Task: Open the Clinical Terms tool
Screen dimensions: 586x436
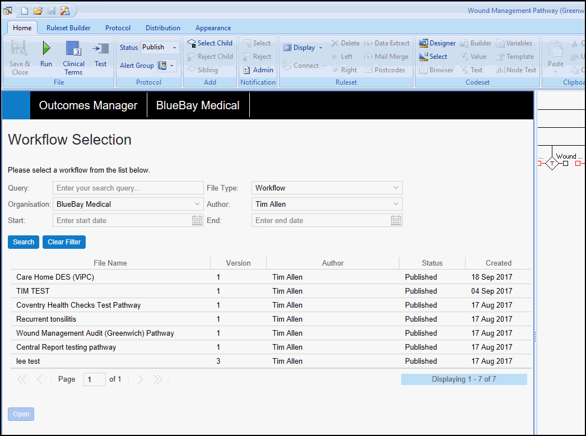Action: click(x=73, y=55)
